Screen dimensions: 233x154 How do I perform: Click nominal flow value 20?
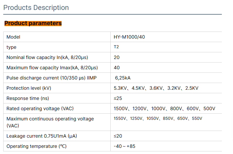[x=116, y=58]
